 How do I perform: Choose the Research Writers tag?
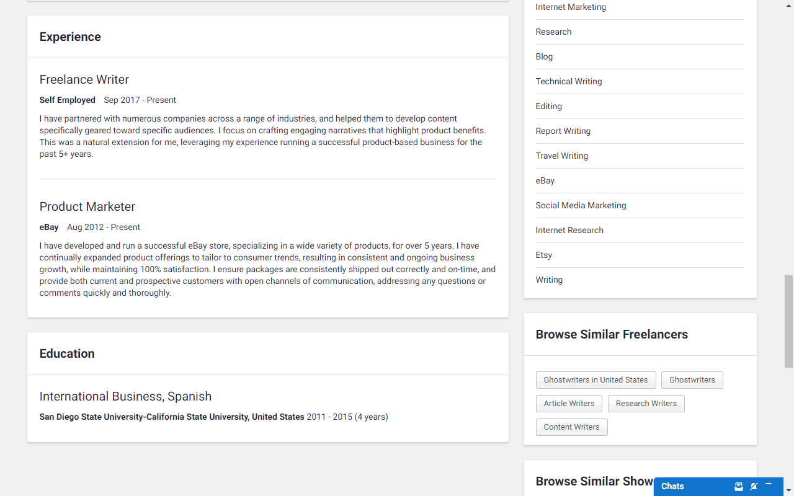coord(646,404)
